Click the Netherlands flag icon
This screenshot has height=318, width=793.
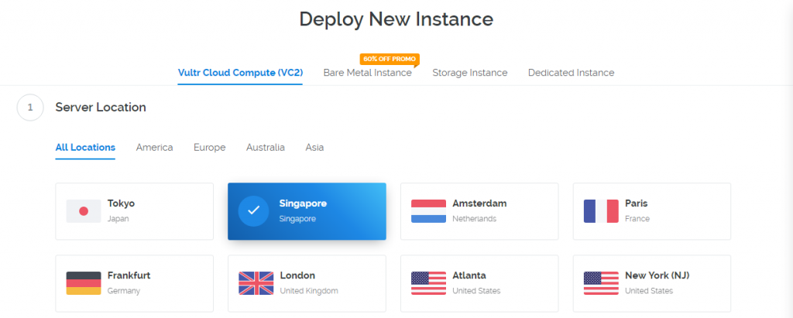(428, 210)
